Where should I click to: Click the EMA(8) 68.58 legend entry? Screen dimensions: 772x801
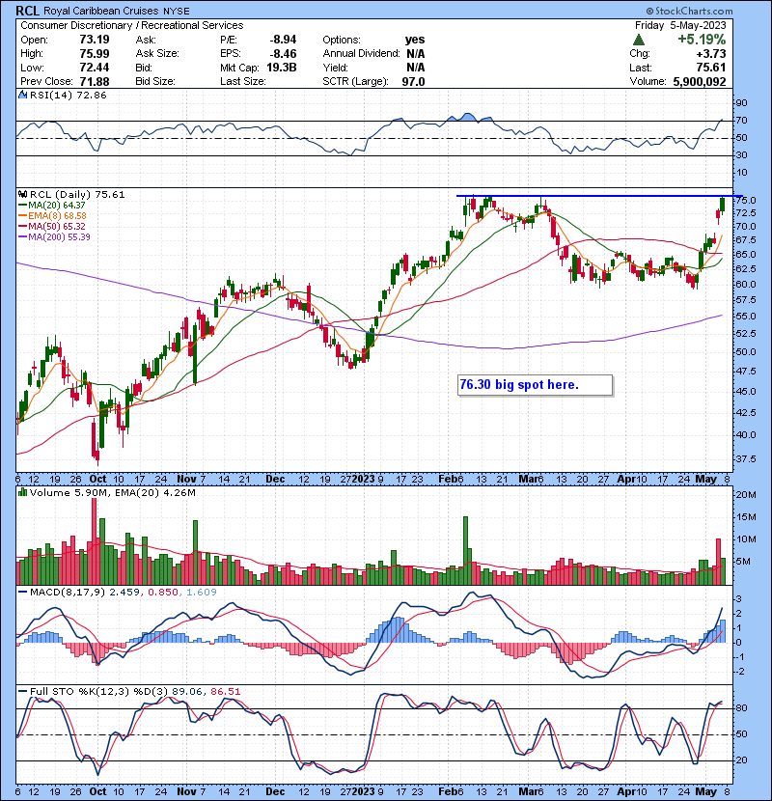tap(52, 216)
